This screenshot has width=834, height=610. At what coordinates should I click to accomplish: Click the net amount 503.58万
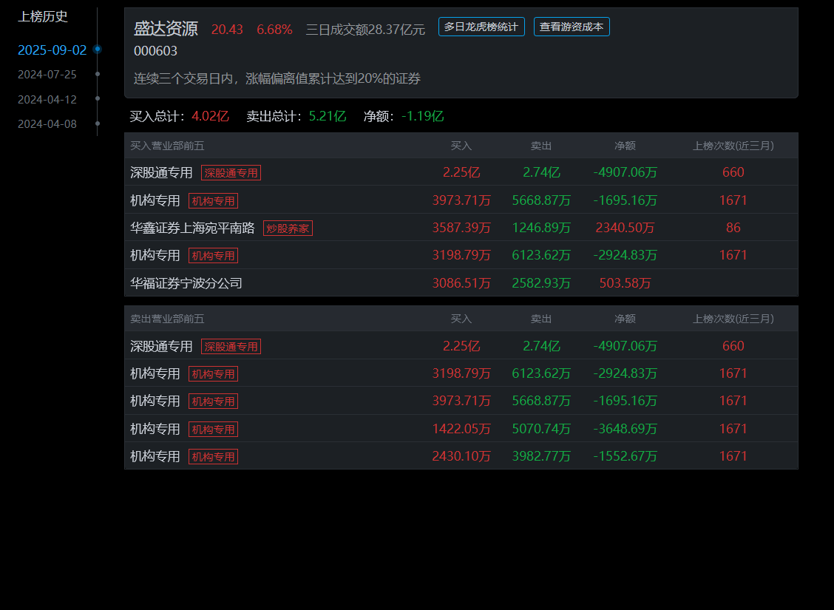[x=625, y=283]
